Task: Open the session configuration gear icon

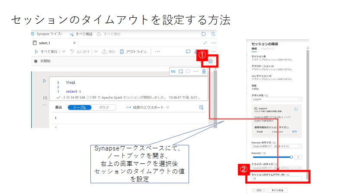Action: click(210, 61)
